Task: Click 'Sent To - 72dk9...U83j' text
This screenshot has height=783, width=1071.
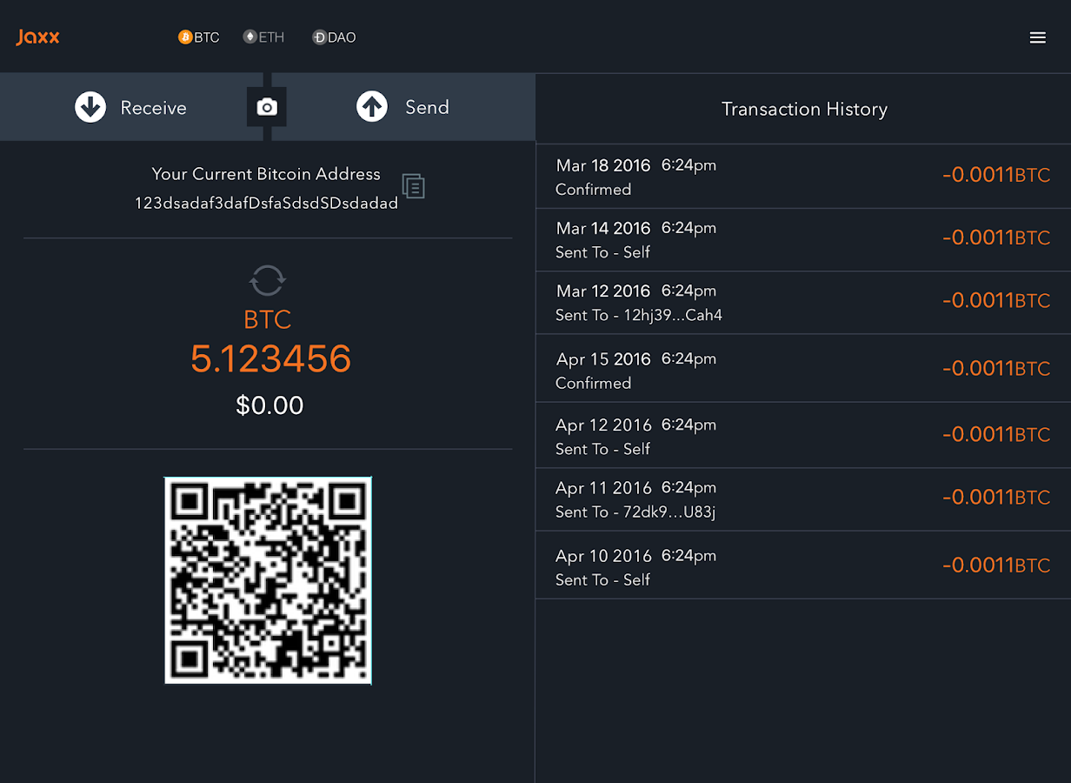Action: [x=635, y=512]
